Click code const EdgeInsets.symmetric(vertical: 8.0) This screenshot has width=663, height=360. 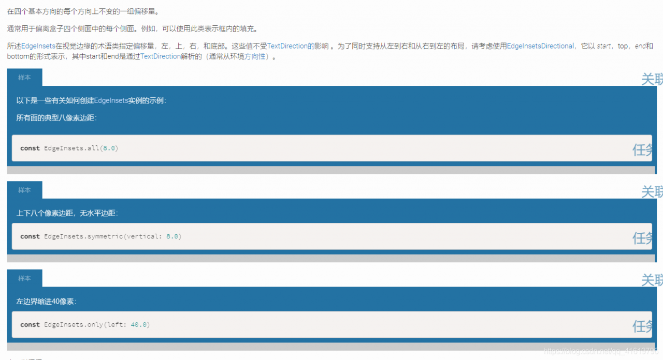pos(101,236)
